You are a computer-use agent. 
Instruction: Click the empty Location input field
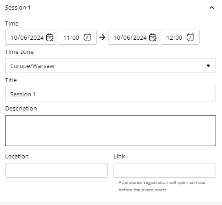coord(56,170)
